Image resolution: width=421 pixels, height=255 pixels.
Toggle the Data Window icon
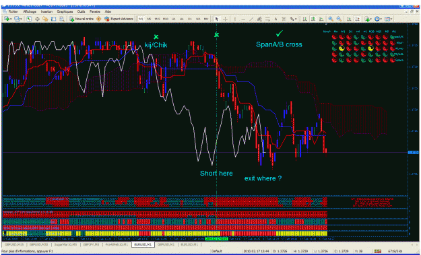tap(37, 19)
